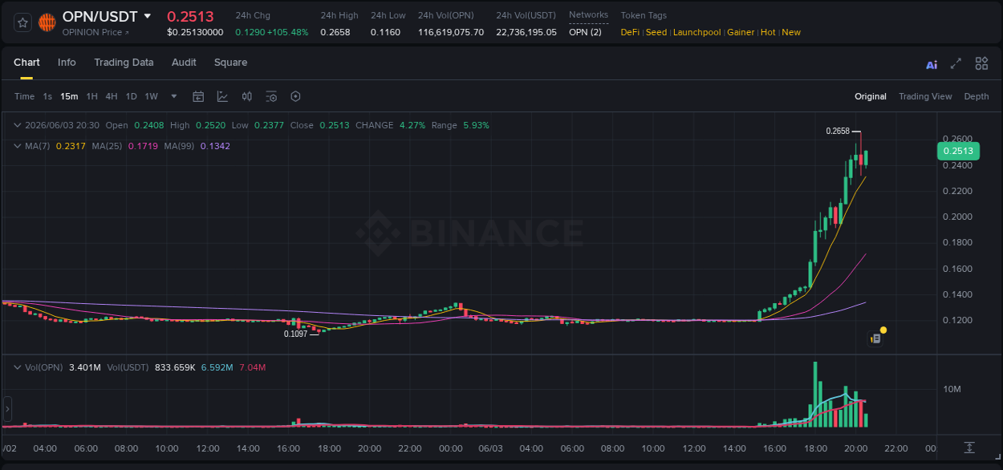Set chart interval to 15m

tap(70, 96)
